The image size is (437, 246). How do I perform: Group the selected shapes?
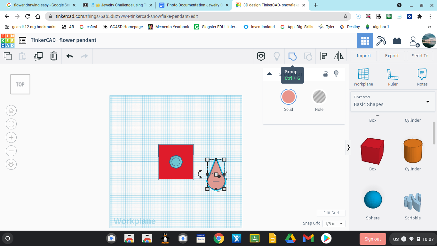click(x=292, y=56)
